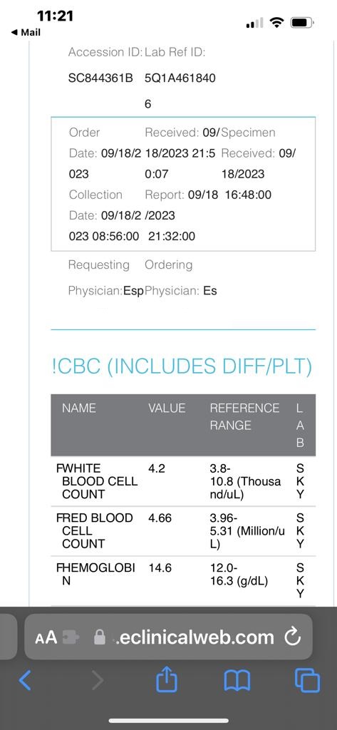Tap the VALUE column header
337x730 pixels.
[x=167, y=408]
